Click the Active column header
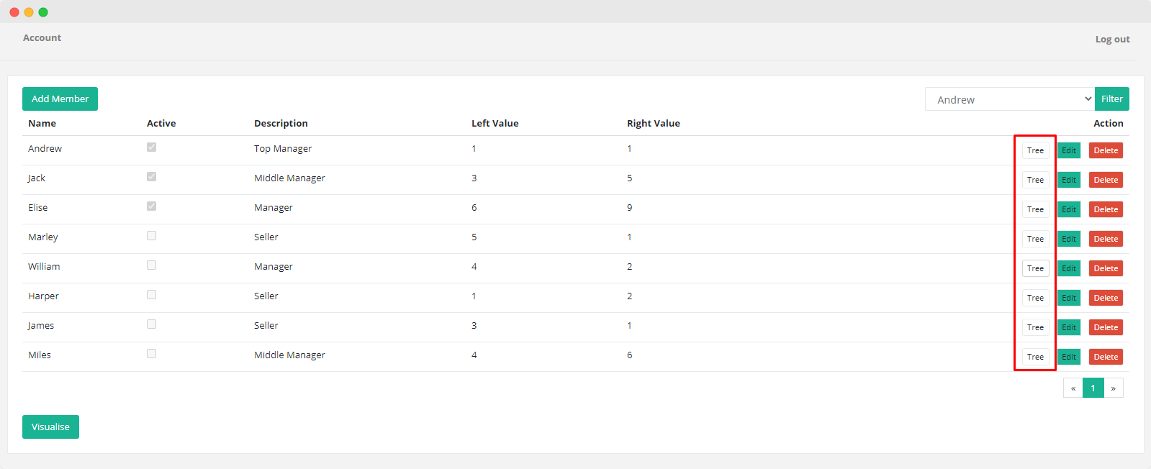The image size is (1151, 469). pos(161,124)
